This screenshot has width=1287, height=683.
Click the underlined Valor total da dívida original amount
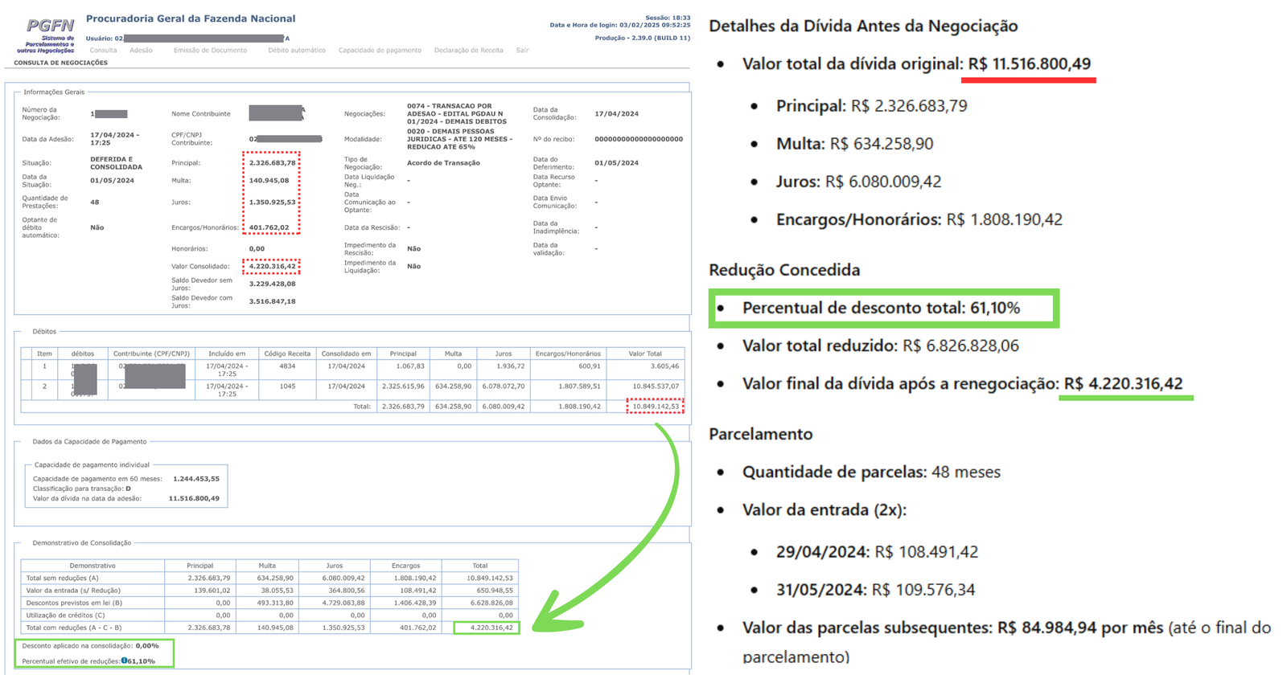pos(1029,64)
